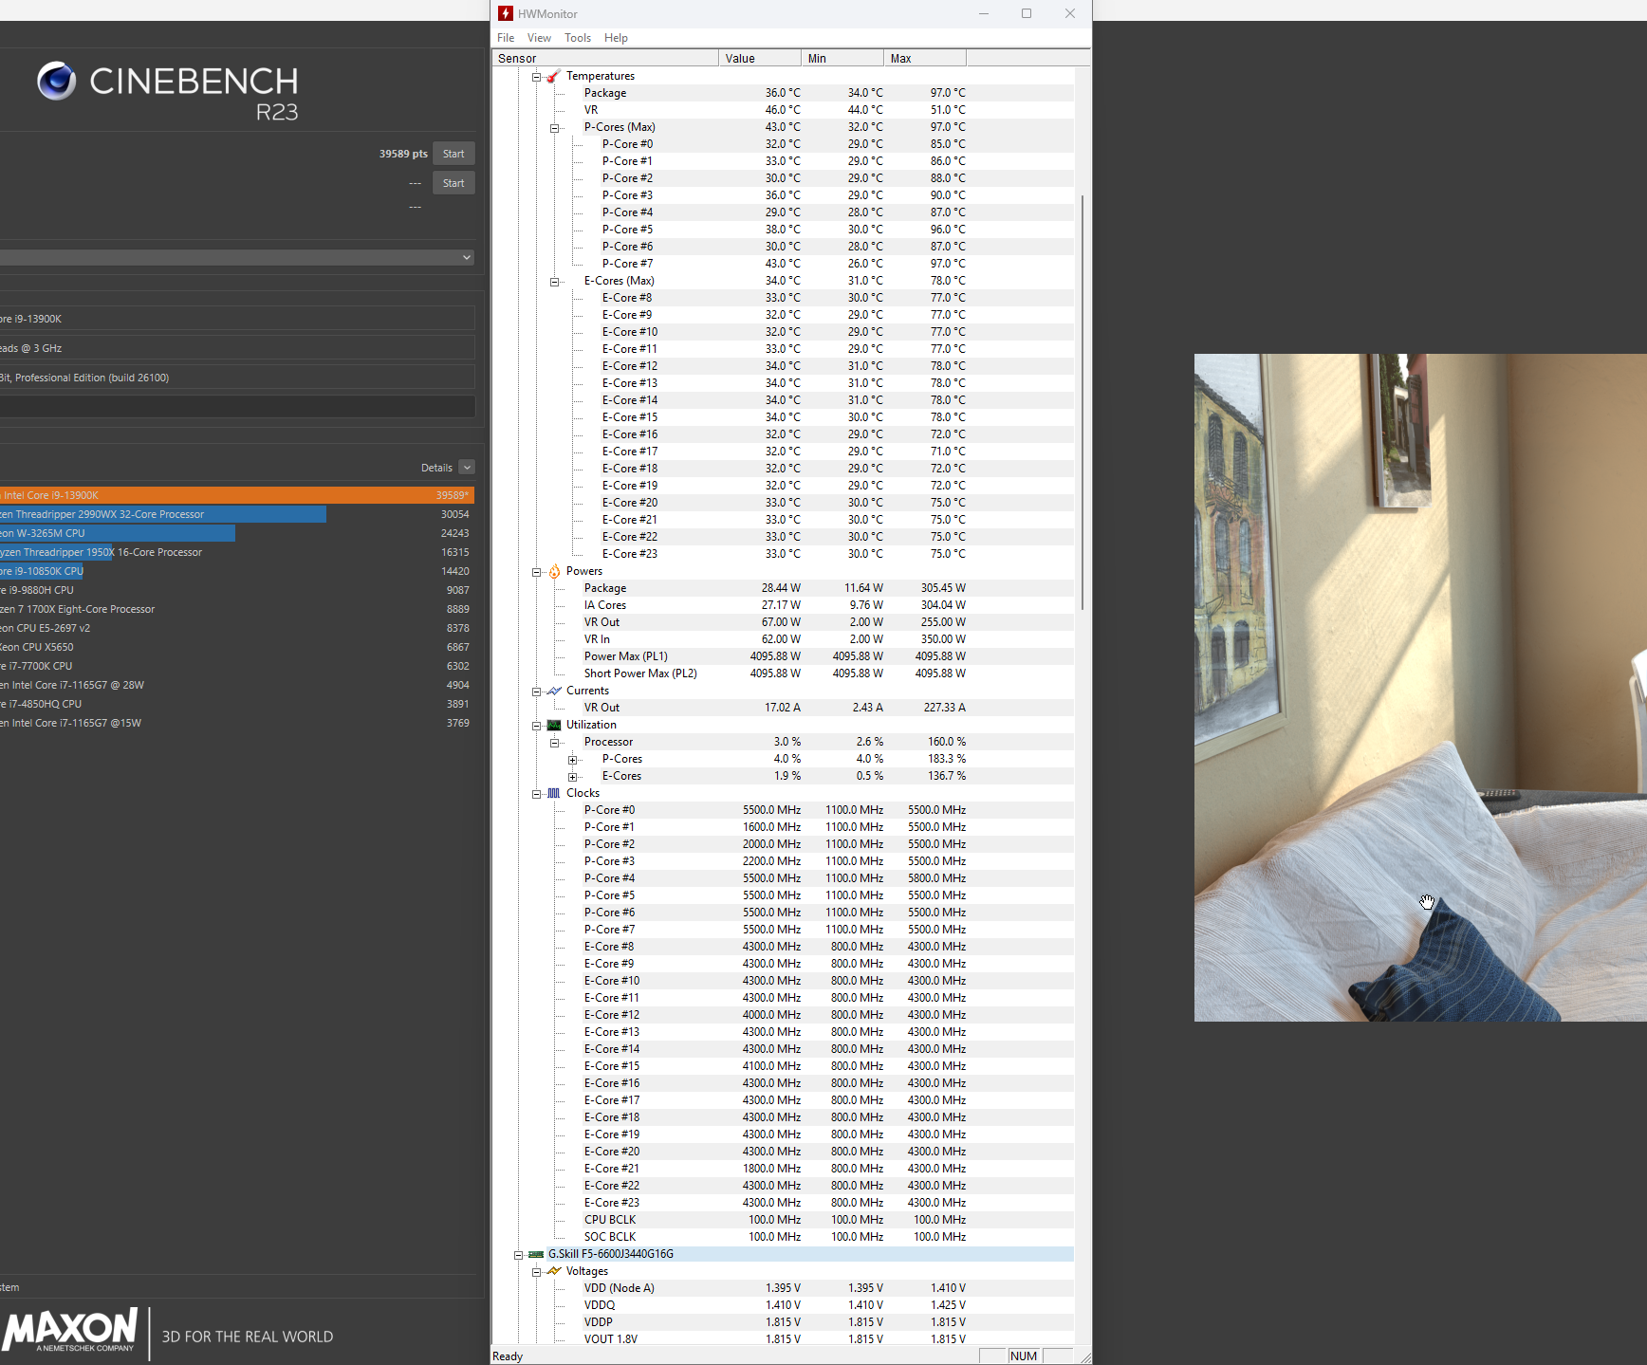Select the i9-10850K CPU ranking row
The width and height of the screenshot is (1647, 1365).
236,571
